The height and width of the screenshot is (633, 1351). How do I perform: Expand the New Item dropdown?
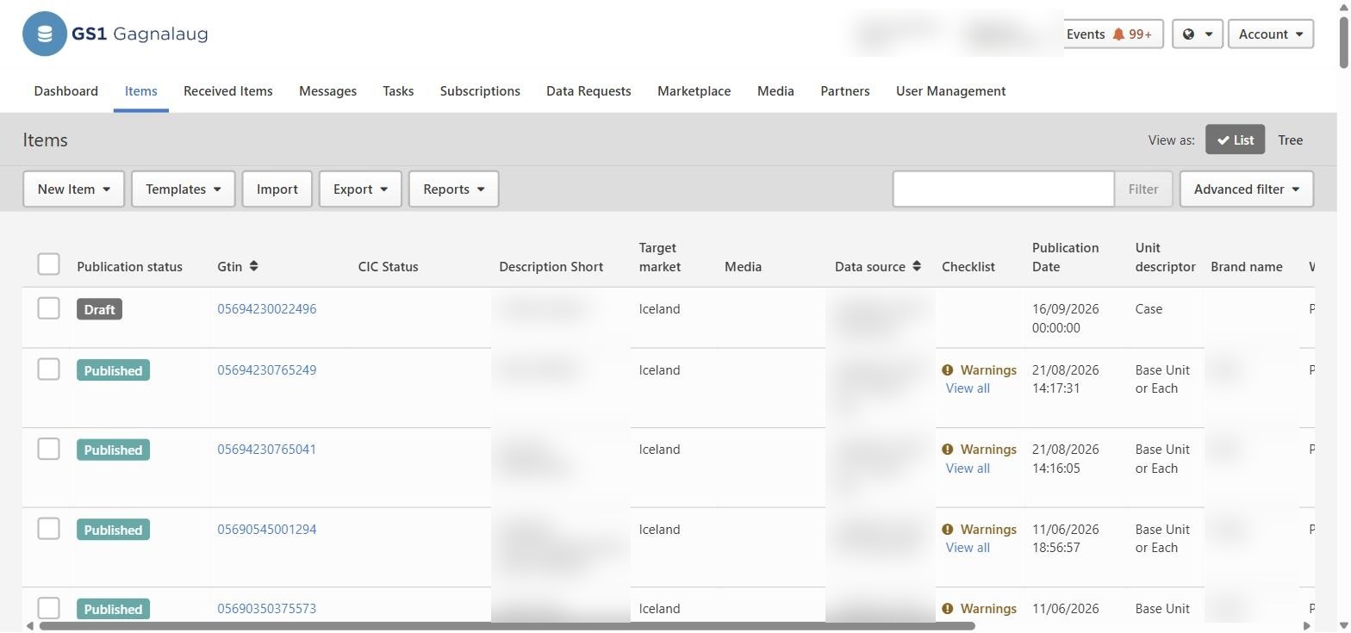(73, 189)
